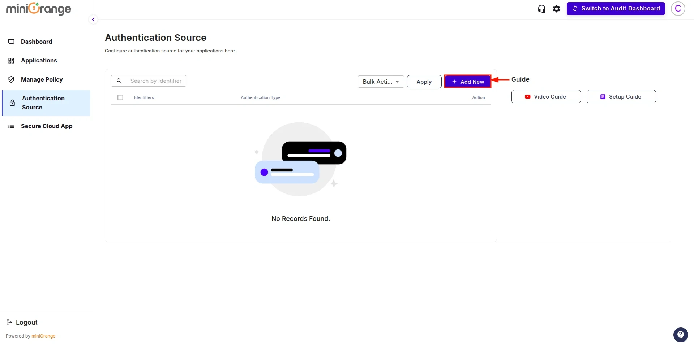Open the headset support icon
Viewport: 694px width, 348px height.
(x=541, y=8)
